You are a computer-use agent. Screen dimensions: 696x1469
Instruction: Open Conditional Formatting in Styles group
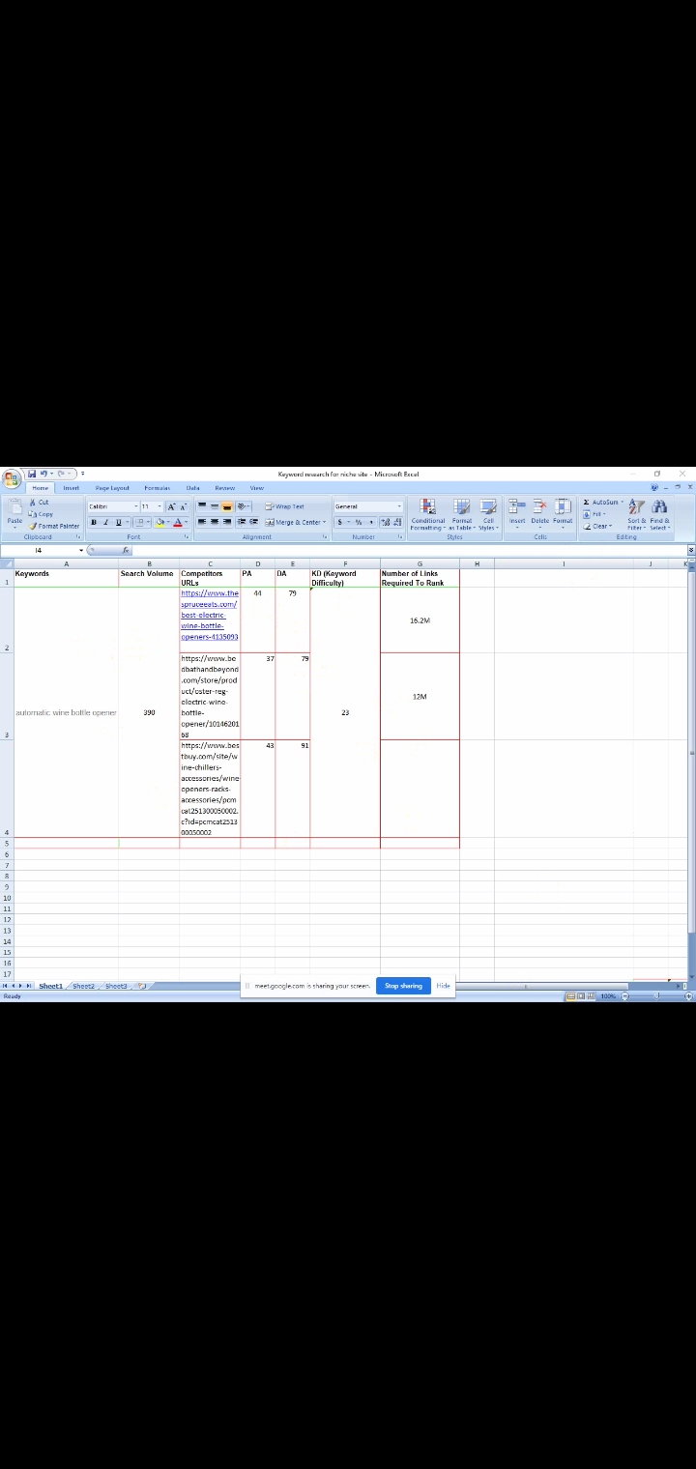pyautogui.click(x=427, y=512)
